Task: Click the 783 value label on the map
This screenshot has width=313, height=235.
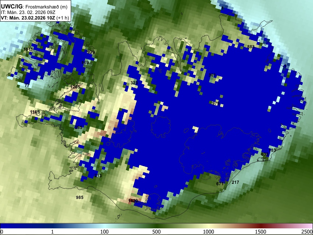Action: point(272,150)
